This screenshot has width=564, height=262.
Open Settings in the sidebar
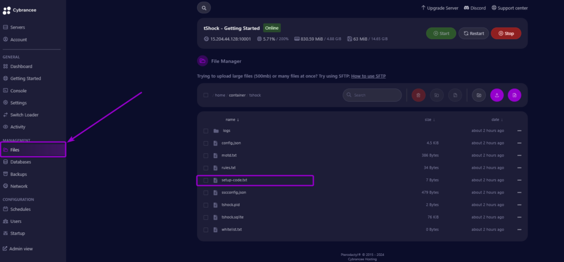(15, 103)
